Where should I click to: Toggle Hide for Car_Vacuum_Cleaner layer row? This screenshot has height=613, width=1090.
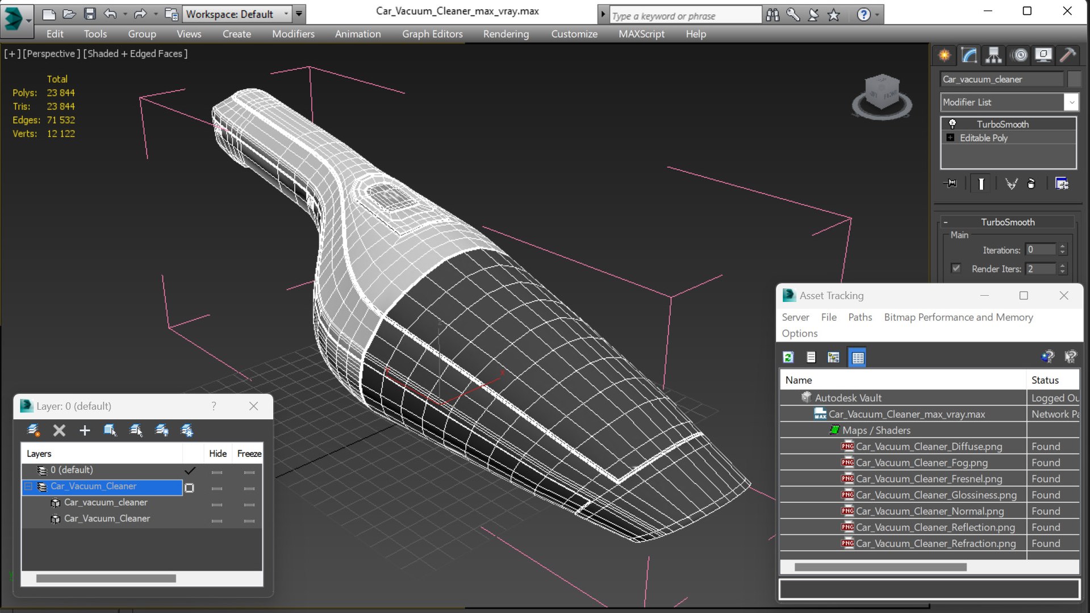point(217,488)
